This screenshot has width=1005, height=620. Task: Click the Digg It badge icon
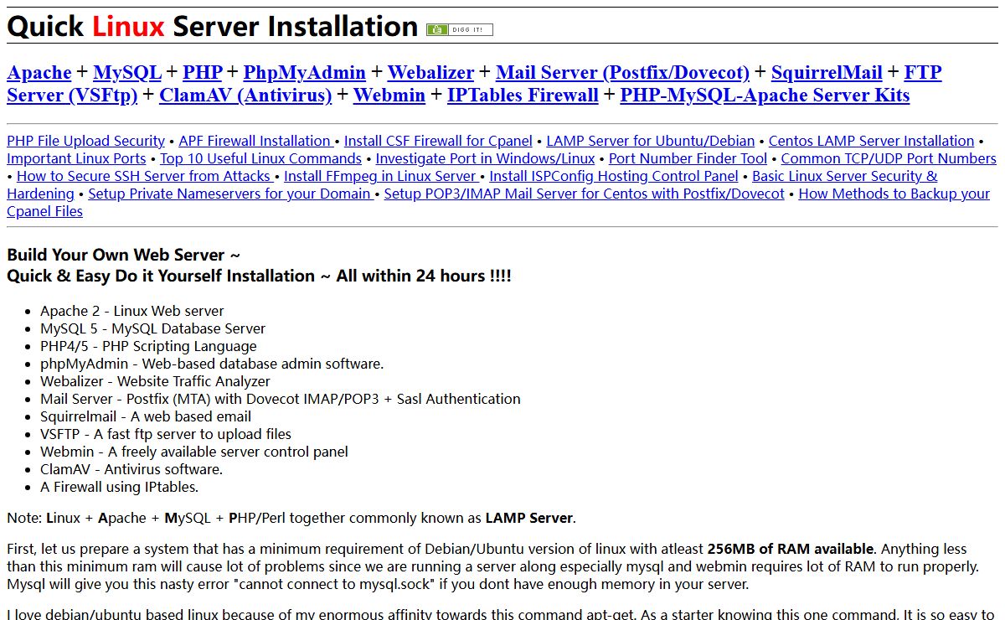[x=459, y=29]
